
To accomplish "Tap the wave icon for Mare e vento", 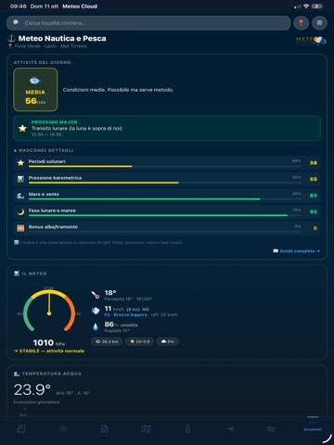I will click(x=20, y=196).
